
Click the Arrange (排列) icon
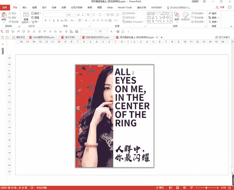coord(177,15)
